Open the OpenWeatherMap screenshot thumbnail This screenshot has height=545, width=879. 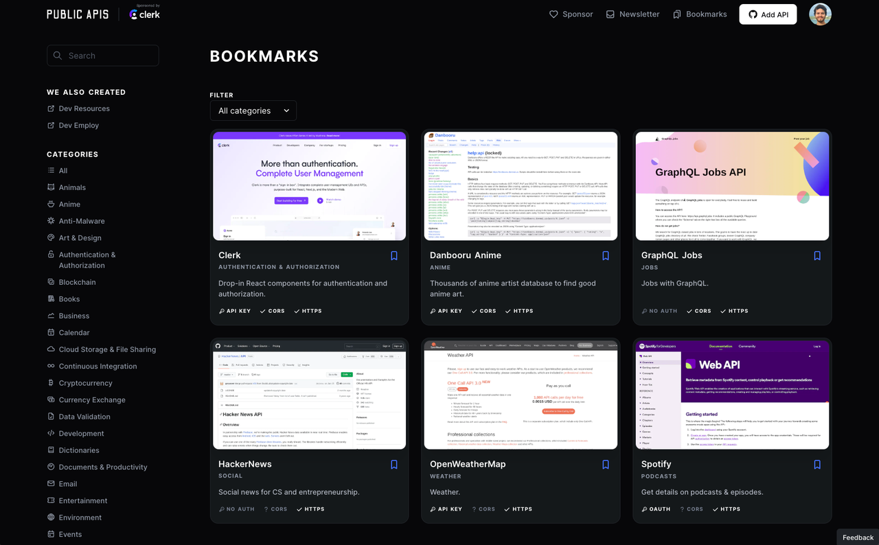coord(521,395)
